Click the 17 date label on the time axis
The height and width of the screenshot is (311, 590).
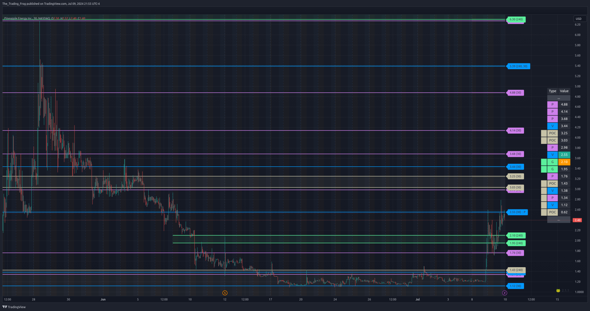(x=270, y=300)
